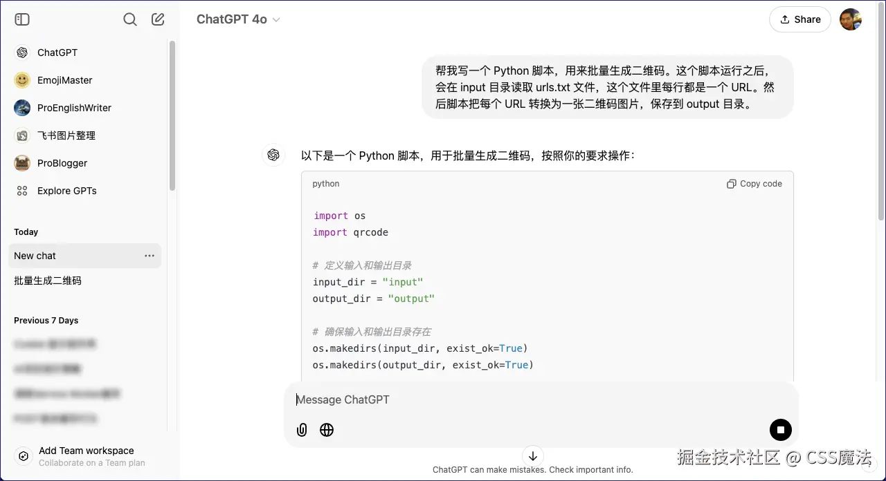The height and width of the screenshot is (481, 886).
Task: Click the sidebar vertical scrollbar
Action: (172, 115)
